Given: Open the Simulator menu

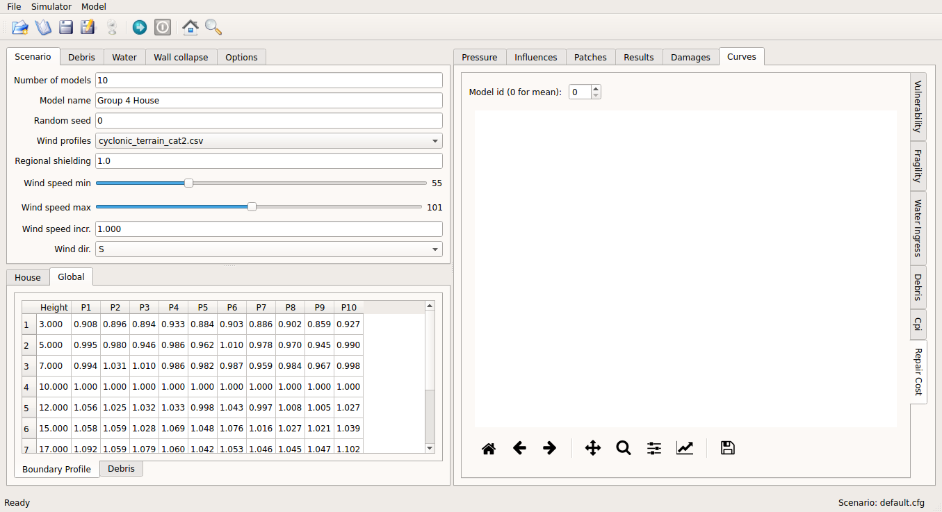Looking at the screenshot, I should [51, 6].
